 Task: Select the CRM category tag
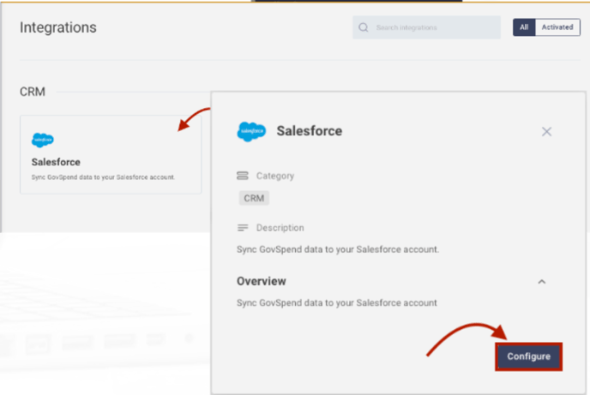point(254,198)
